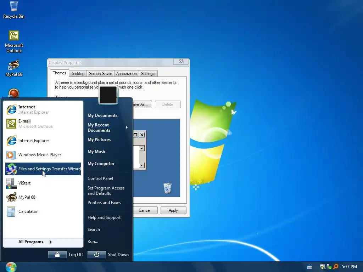363x272 pixels.
Task: Open Calculator from the Start menu
Action: tap(43, 211)
